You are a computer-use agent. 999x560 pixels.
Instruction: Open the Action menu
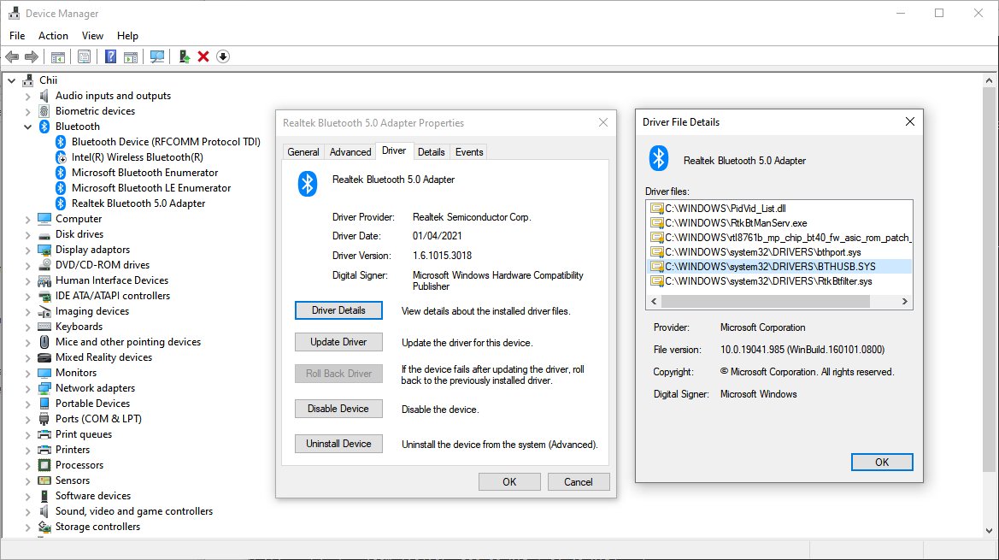pos(53,35)
